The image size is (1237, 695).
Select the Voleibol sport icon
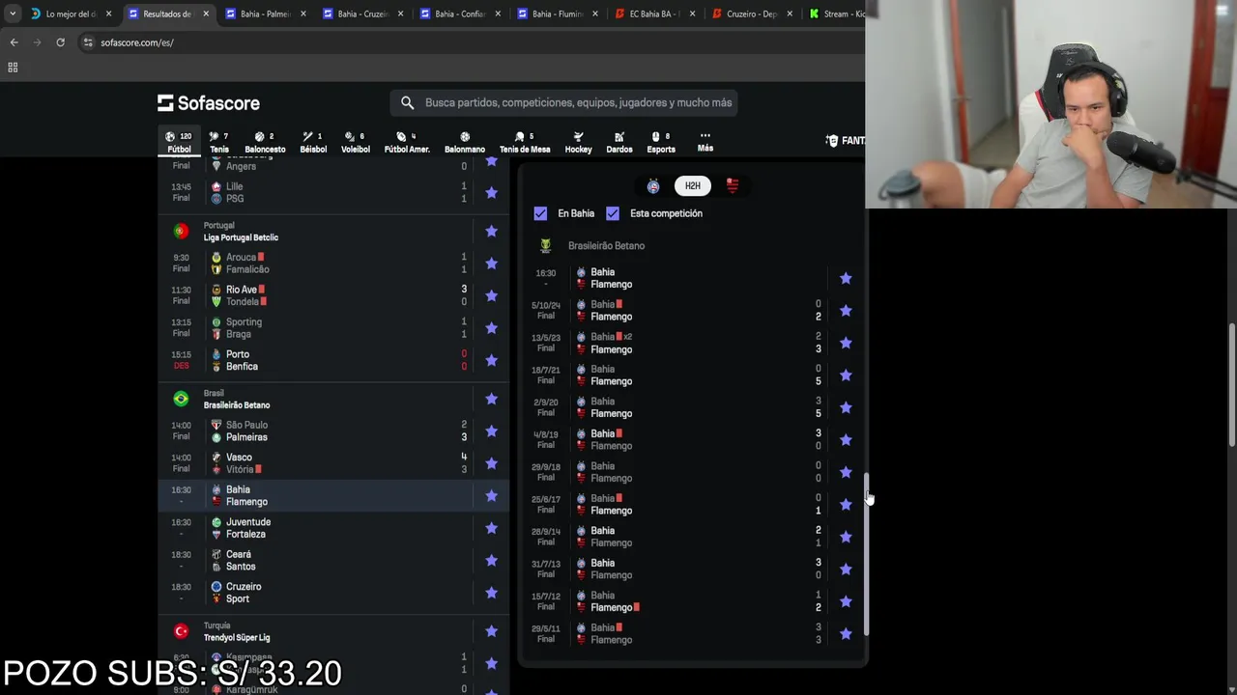[356, 142]
